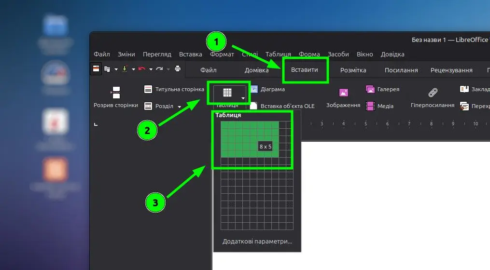The height and width of the screenshot is (270, 490).
Task: Click the Зображення label
Action: 343,105
